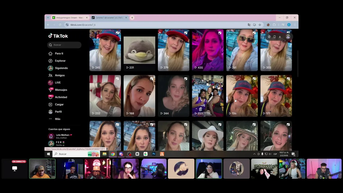Open the video with 232 views
Image resolution: width=343 pixels, height=193 pixels.
pos(105,96)
